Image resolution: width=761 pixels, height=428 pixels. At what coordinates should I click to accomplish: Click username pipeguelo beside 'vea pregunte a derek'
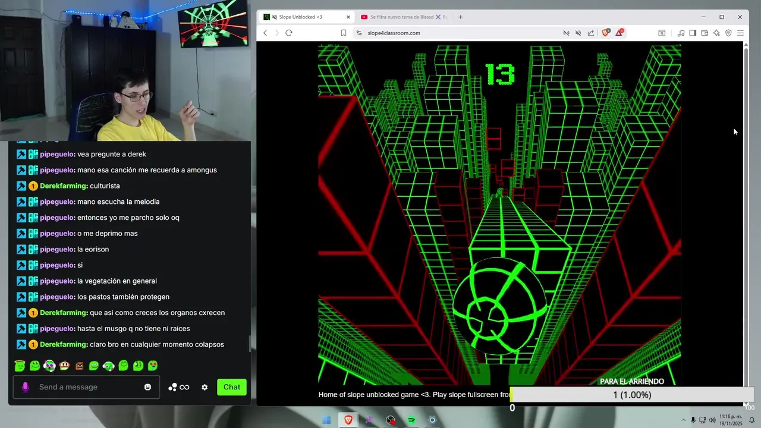point(57,155)
